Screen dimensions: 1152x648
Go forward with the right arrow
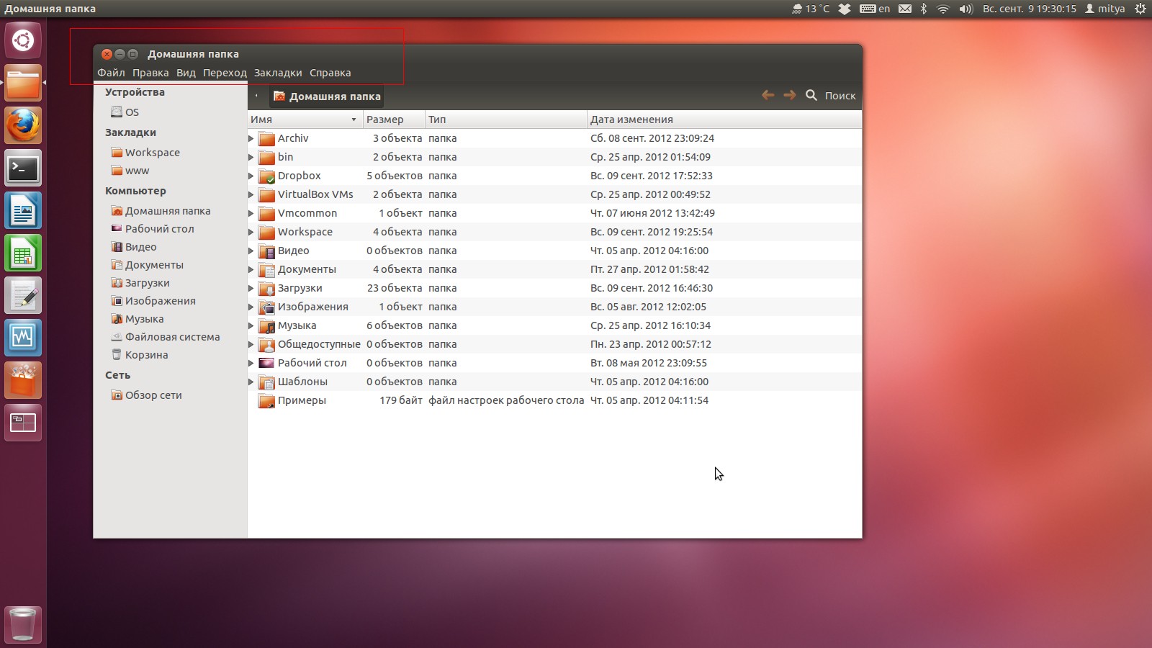point(790,95)
